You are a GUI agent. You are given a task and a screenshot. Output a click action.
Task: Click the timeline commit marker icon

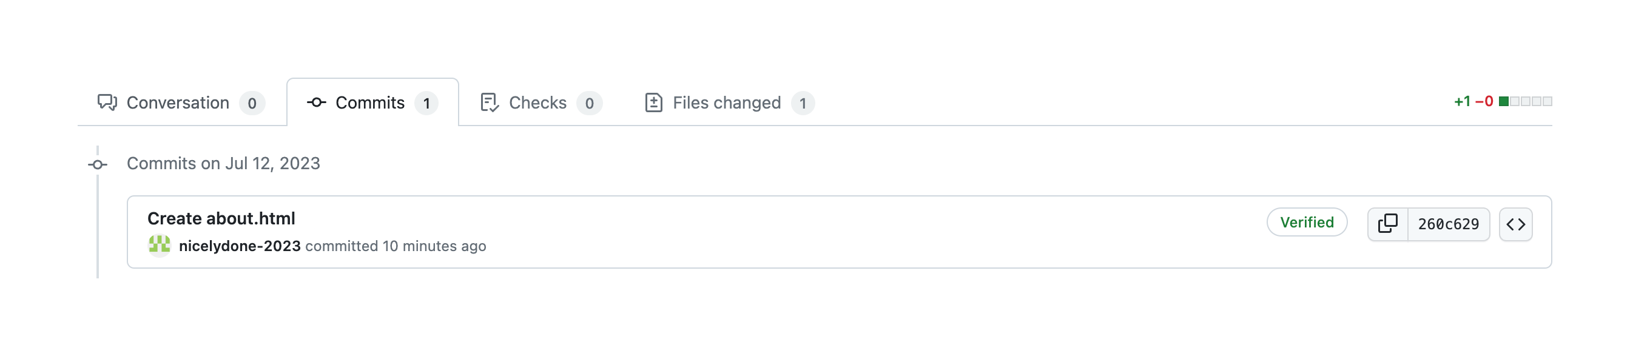click(x=98, y=164)
